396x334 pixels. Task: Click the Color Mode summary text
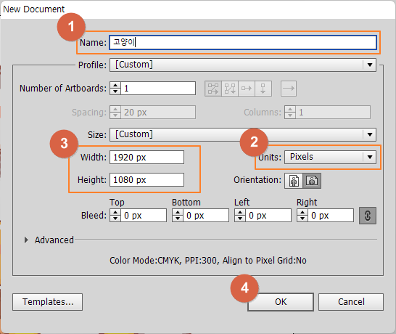click(208, 261)
